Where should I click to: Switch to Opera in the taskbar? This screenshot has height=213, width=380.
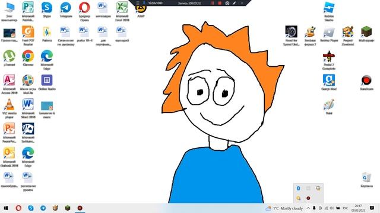(18, 208)
